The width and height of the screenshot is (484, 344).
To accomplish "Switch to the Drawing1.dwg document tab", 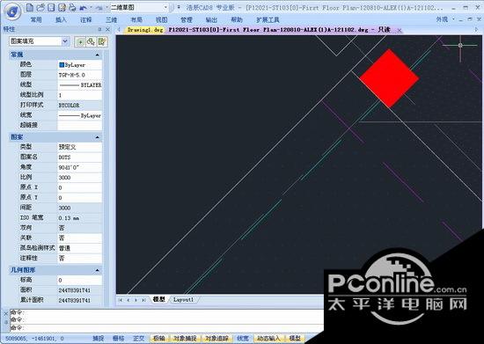I will coord(145,30).
